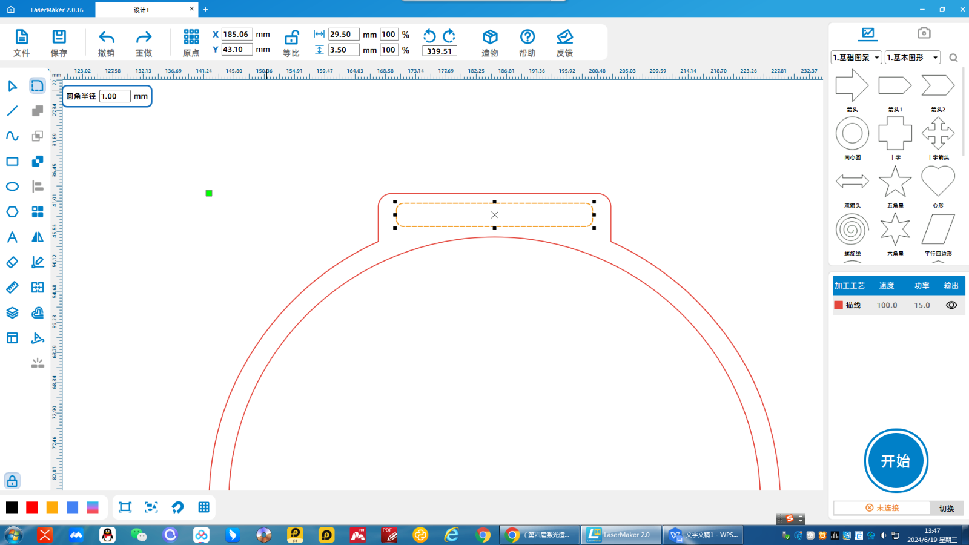Screen dimensions: 969x545
Task: Hide the 描线 layer output eye
Action: [951, 305]
